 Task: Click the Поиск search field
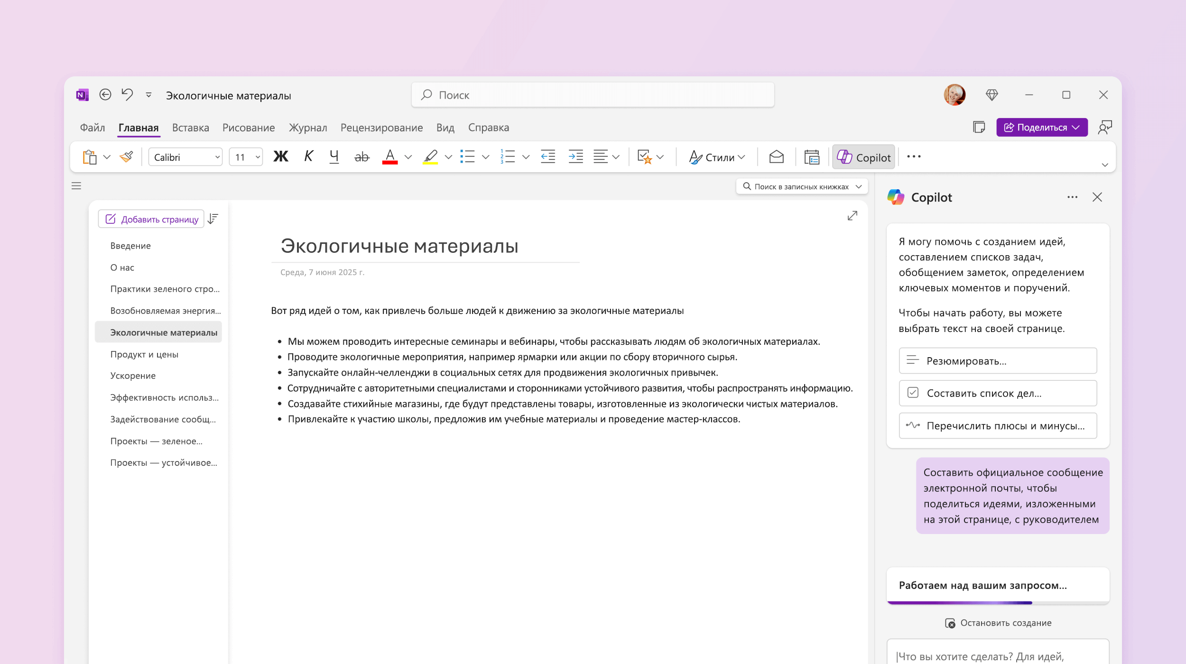pos(593,95)
